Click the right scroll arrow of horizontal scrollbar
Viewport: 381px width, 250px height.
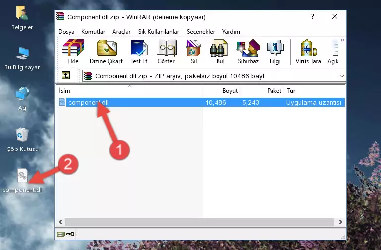click(341, 222)
